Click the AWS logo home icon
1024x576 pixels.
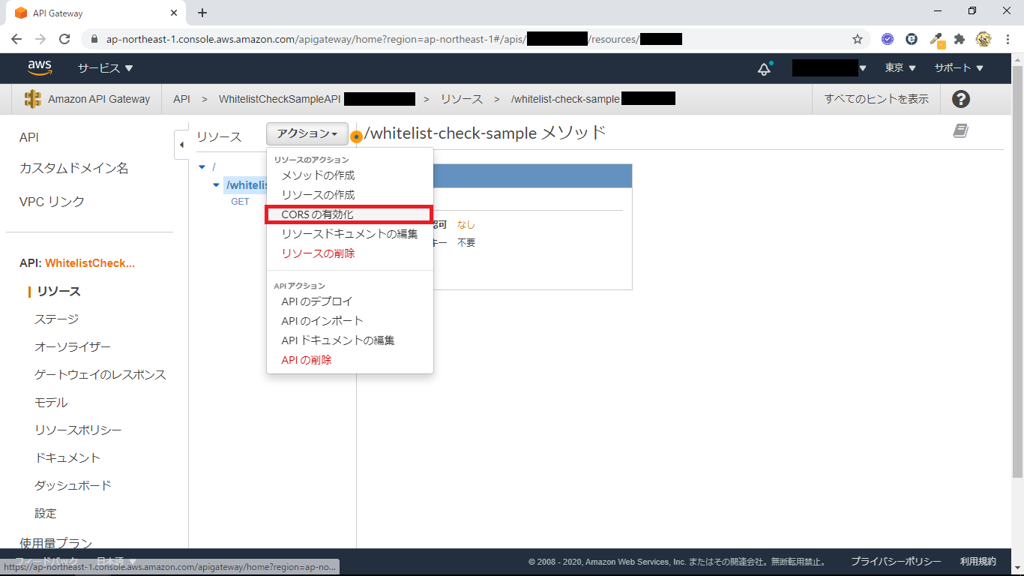(40, 68)
